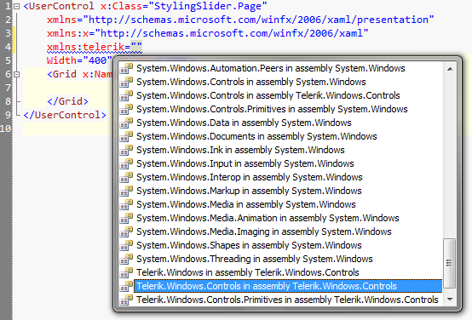Click the System.Windows.Markup namespace icon
Screen dimensions: 472x320
(126, 191)
